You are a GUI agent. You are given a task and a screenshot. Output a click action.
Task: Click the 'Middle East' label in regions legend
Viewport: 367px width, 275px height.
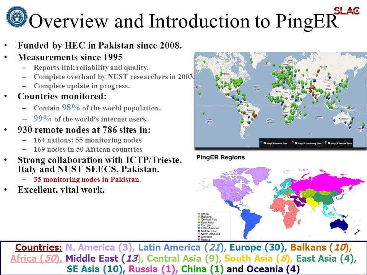[209, 231]
